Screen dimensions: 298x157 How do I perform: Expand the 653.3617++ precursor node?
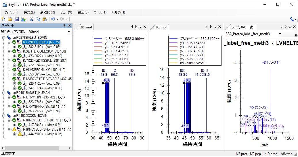pos(15,74)
